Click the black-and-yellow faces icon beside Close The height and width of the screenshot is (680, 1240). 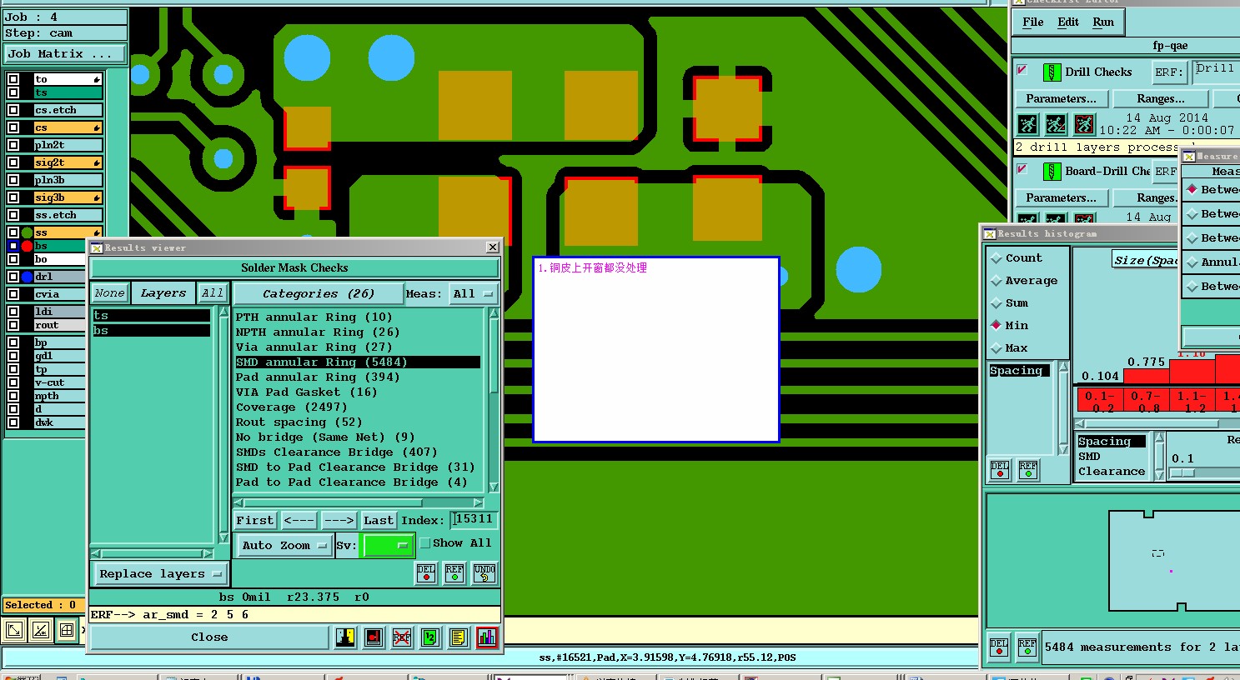[x=346, y=637]
